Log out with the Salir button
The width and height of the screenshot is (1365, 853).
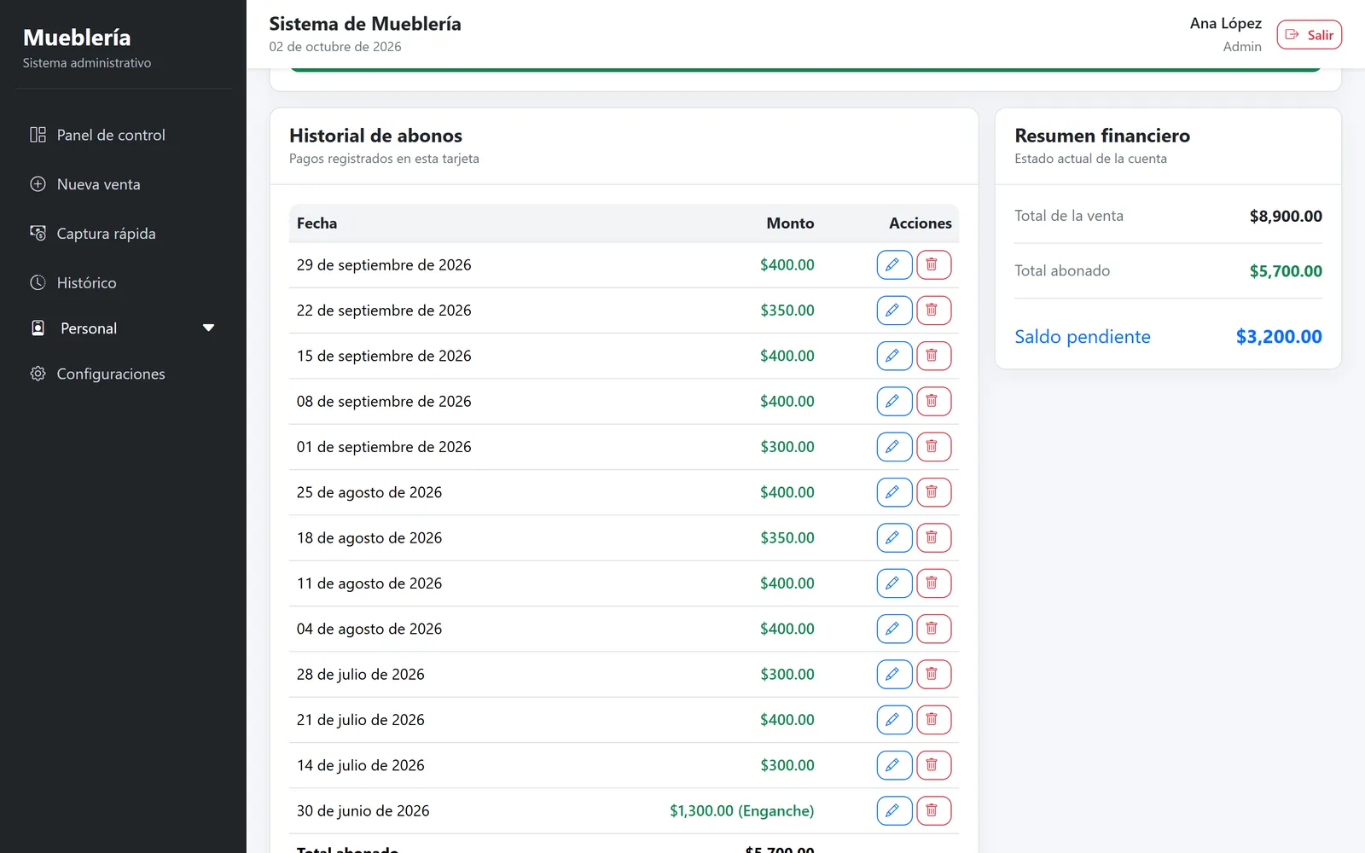[x=1309, y=35]
